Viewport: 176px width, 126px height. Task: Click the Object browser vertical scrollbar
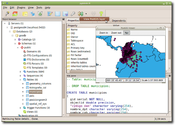(63, 69)
